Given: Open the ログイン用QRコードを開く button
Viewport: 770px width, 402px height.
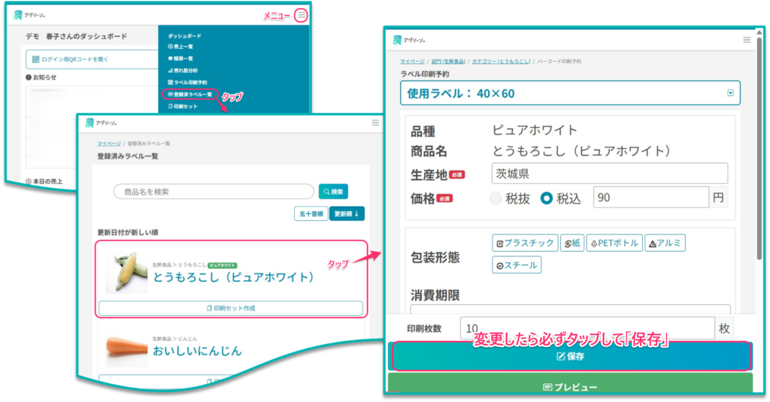Looking at the screenshot, I should (90, 59).
